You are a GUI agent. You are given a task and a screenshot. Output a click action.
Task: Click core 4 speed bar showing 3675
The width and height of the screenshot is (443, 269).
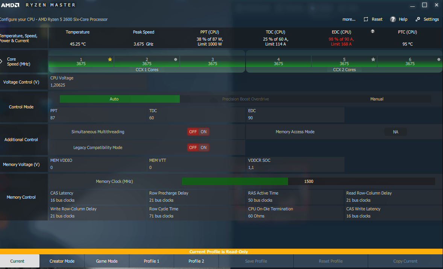(x=278, y=62)
